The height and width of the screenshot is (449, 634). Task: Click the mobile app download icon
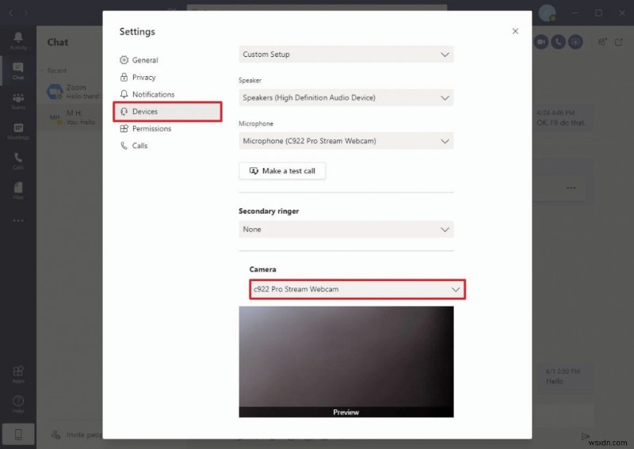point(18,435)
